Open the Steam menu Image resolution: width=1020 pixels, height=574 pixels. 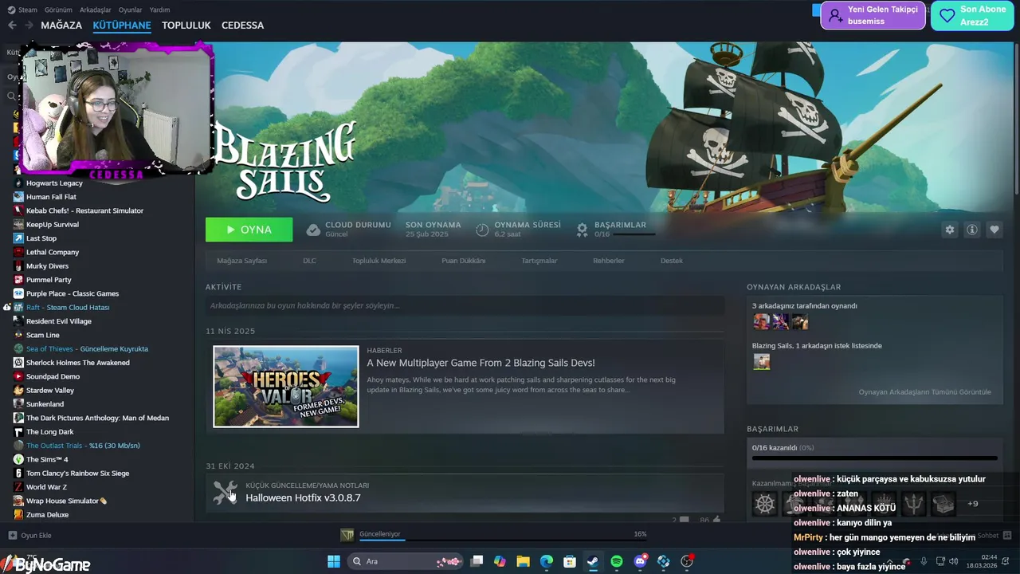[x=22, y=10]
